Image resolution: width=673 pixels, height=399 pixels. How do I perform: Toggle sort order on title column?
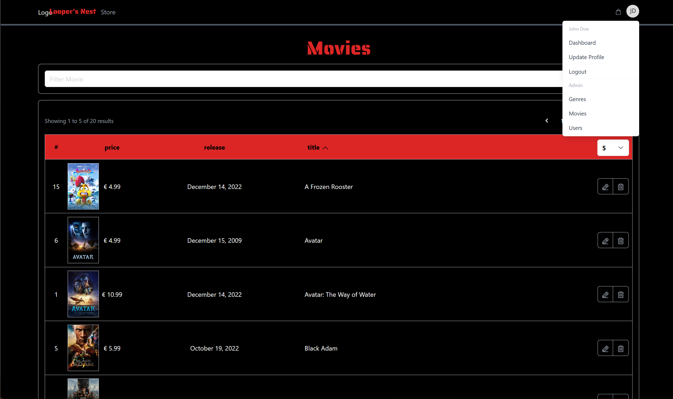pos(318,148)
